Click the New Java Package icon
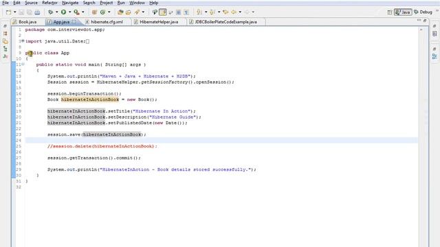Screen dimensions: 440x247 point(94,12)
